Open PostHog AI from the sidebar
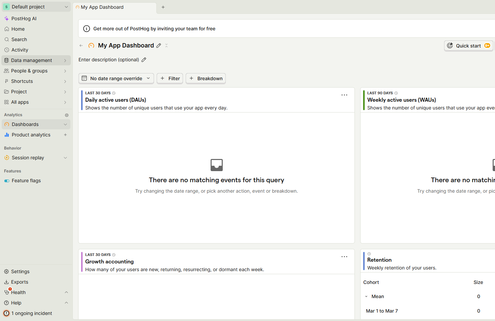Viewport: 495px width, 321px height. point(24,19)
